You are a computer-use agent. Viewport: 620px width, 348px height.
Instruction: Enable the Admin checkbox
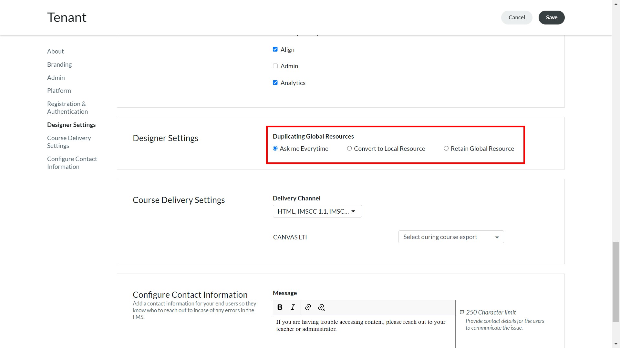point(275,66)
